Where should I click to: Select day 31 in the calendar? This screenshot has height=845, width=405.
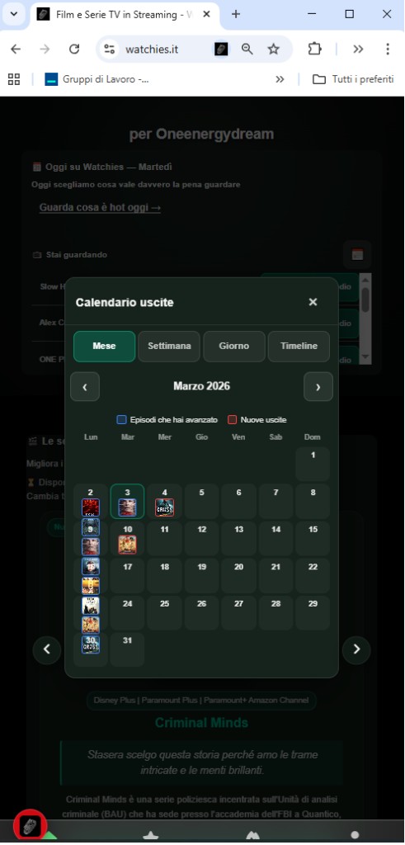(x=127, y=650)
